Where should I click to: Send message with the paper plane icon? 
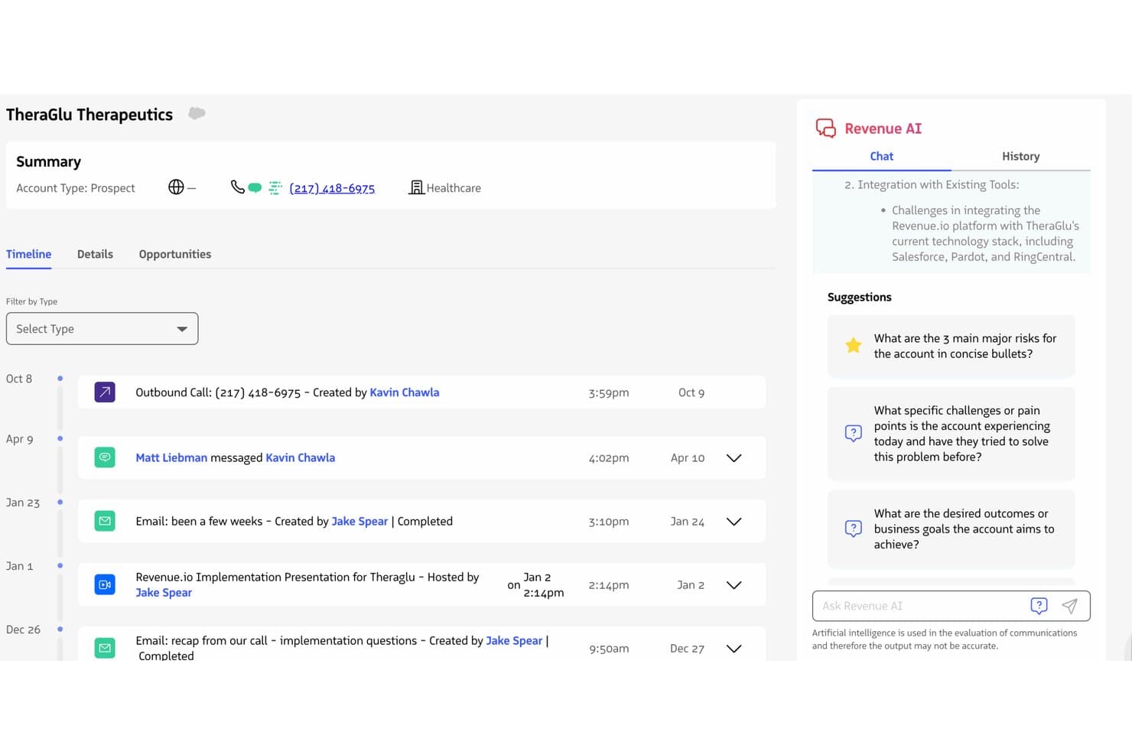click(1069, 606)
